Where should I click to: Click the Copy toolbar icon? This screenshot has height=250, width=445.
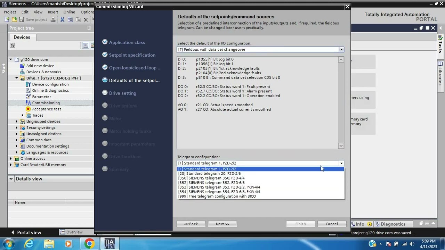(x=70, y=20)
